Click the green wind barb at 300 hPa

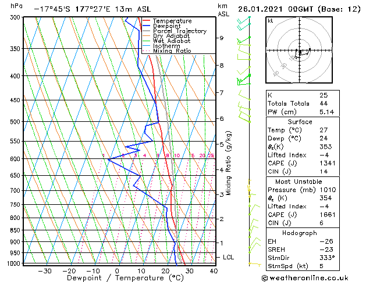pyautogui.click(x=244, y=21)
